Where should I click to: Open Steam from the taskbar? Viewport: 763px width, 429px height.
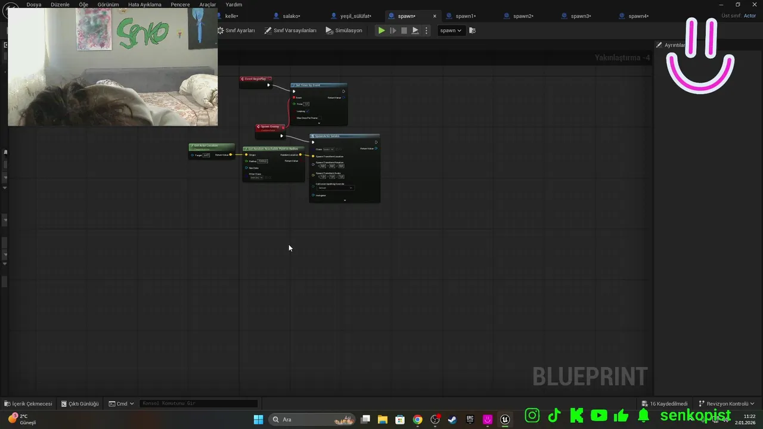click(452, 419)
